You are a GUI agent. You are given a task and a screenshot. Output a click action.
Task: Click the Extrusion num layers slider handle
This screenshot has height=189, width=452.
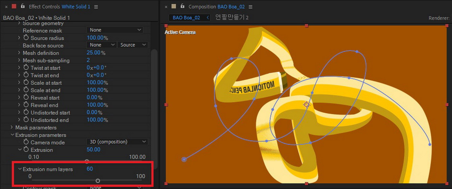tap(98, 181)
